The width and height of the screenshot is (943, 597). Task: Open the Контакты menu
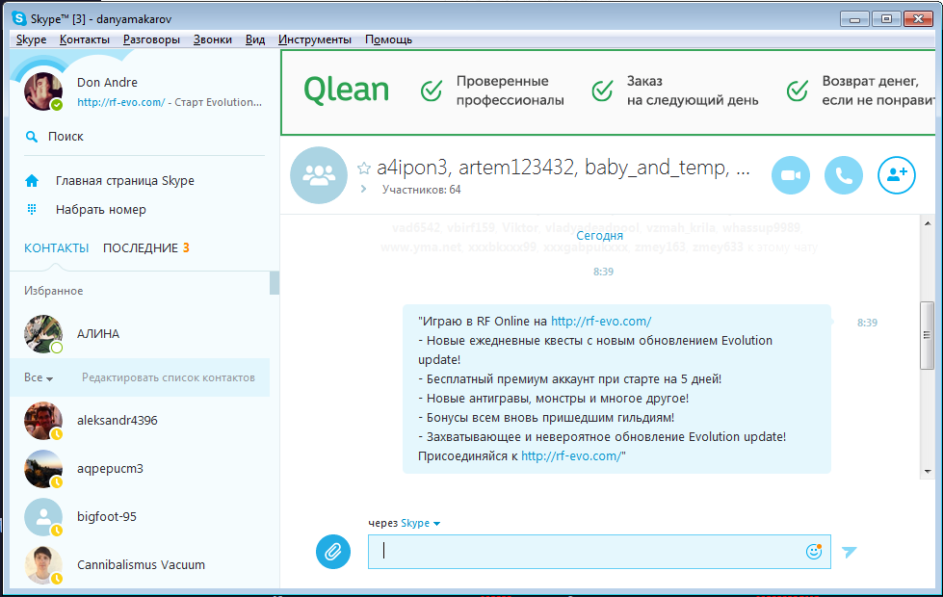[84, 39]
